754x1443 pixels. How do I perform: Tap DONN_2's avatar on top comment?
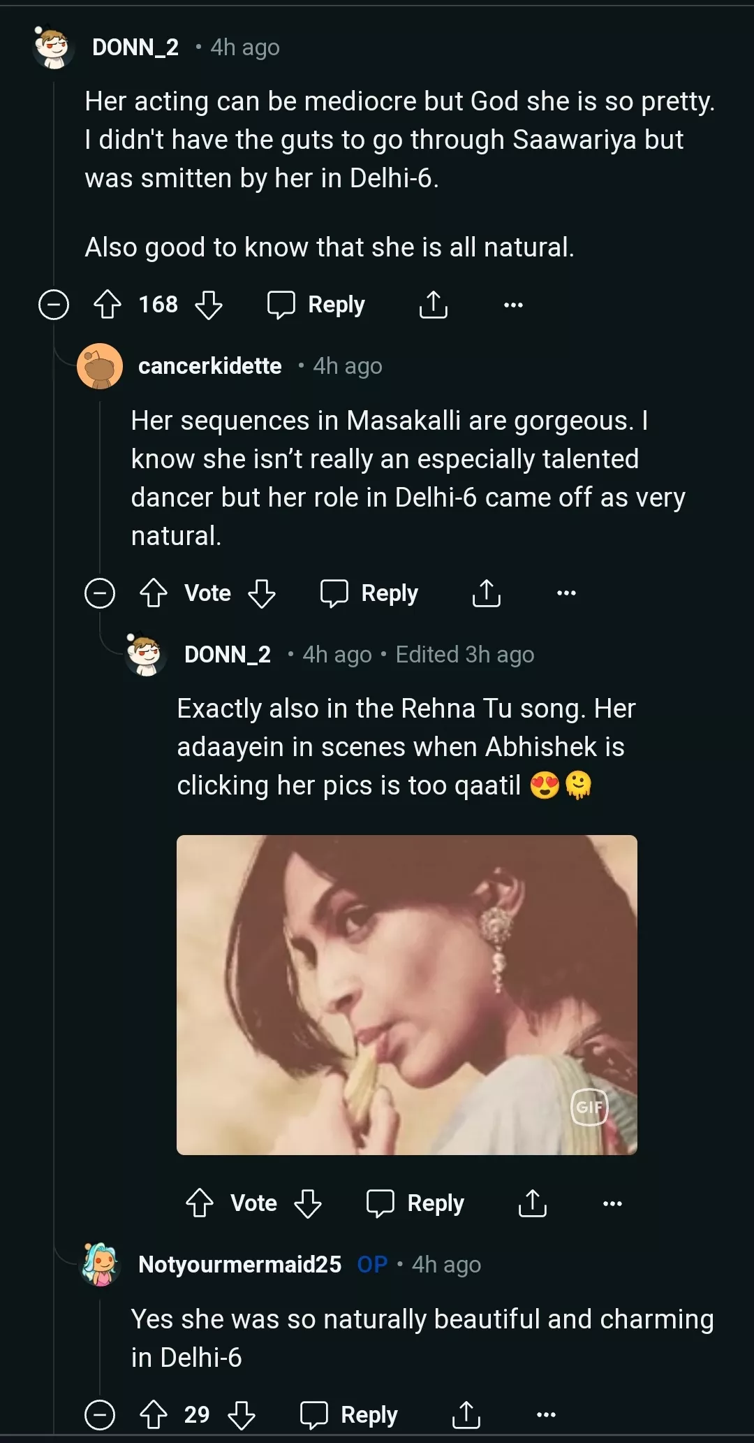(x=54, y=48)
